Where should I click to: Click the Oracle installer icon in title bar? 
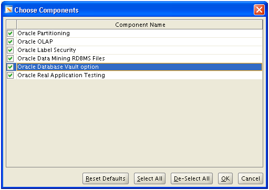8,9
